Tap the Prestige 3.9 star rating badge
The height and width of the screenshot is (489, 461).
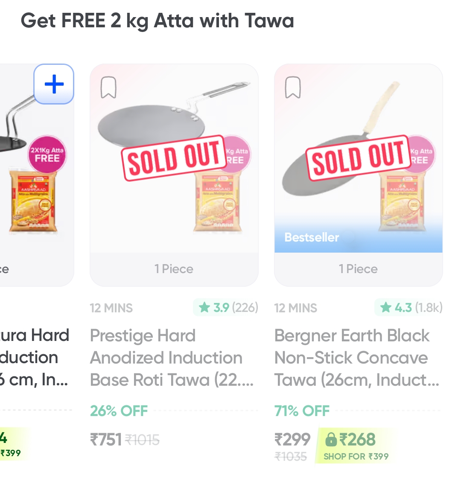tap(226, 307)
